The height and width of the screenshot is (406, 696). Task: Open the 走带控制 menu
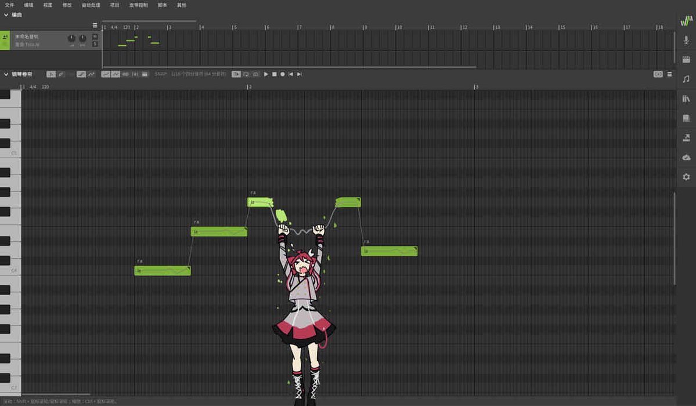139,5
